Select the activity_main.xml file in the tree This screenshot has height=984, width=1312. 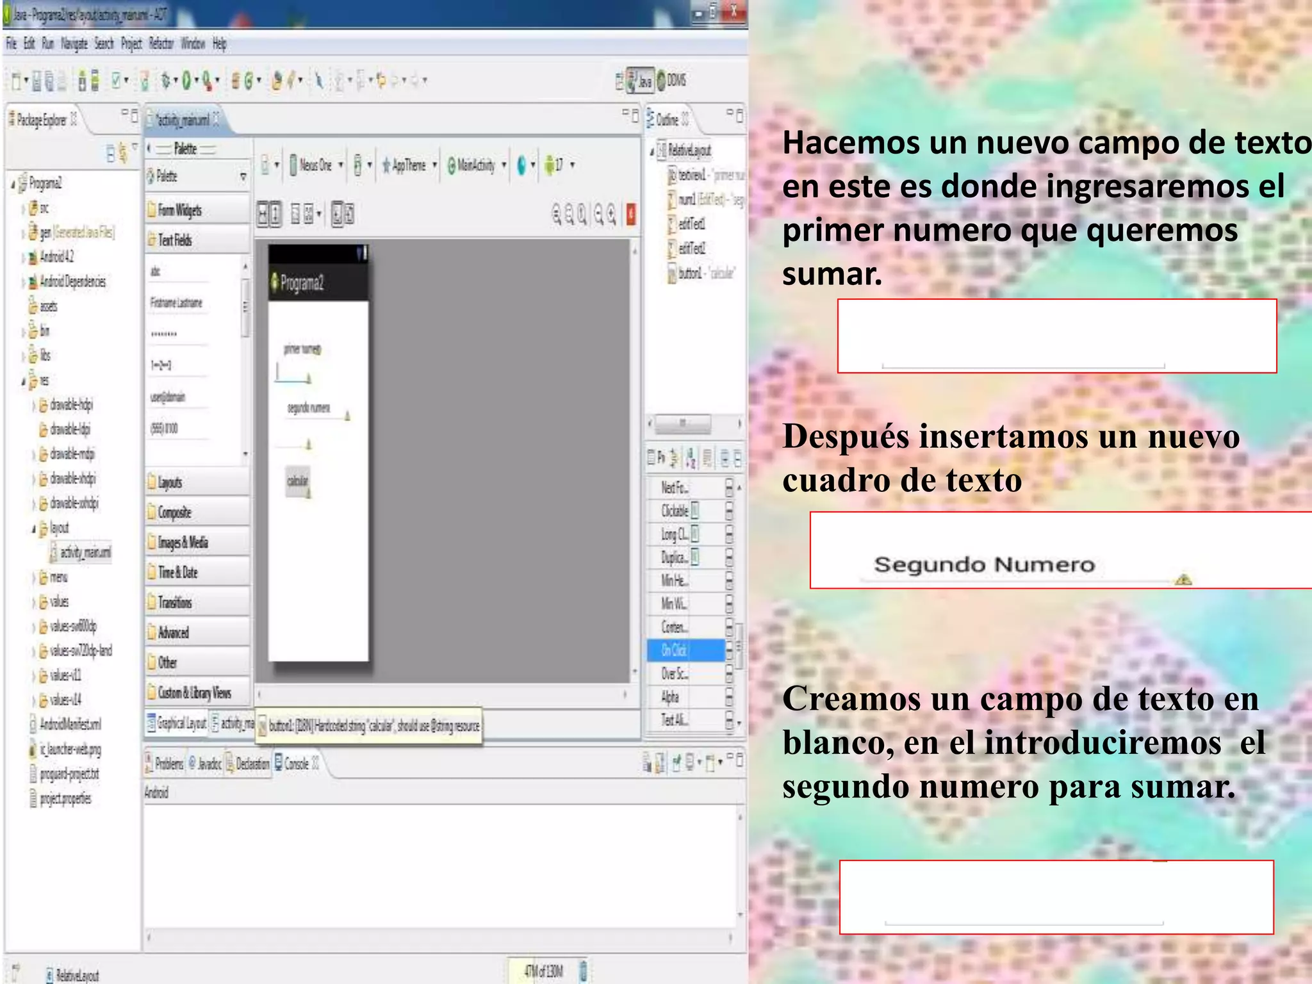click(81, 552)
